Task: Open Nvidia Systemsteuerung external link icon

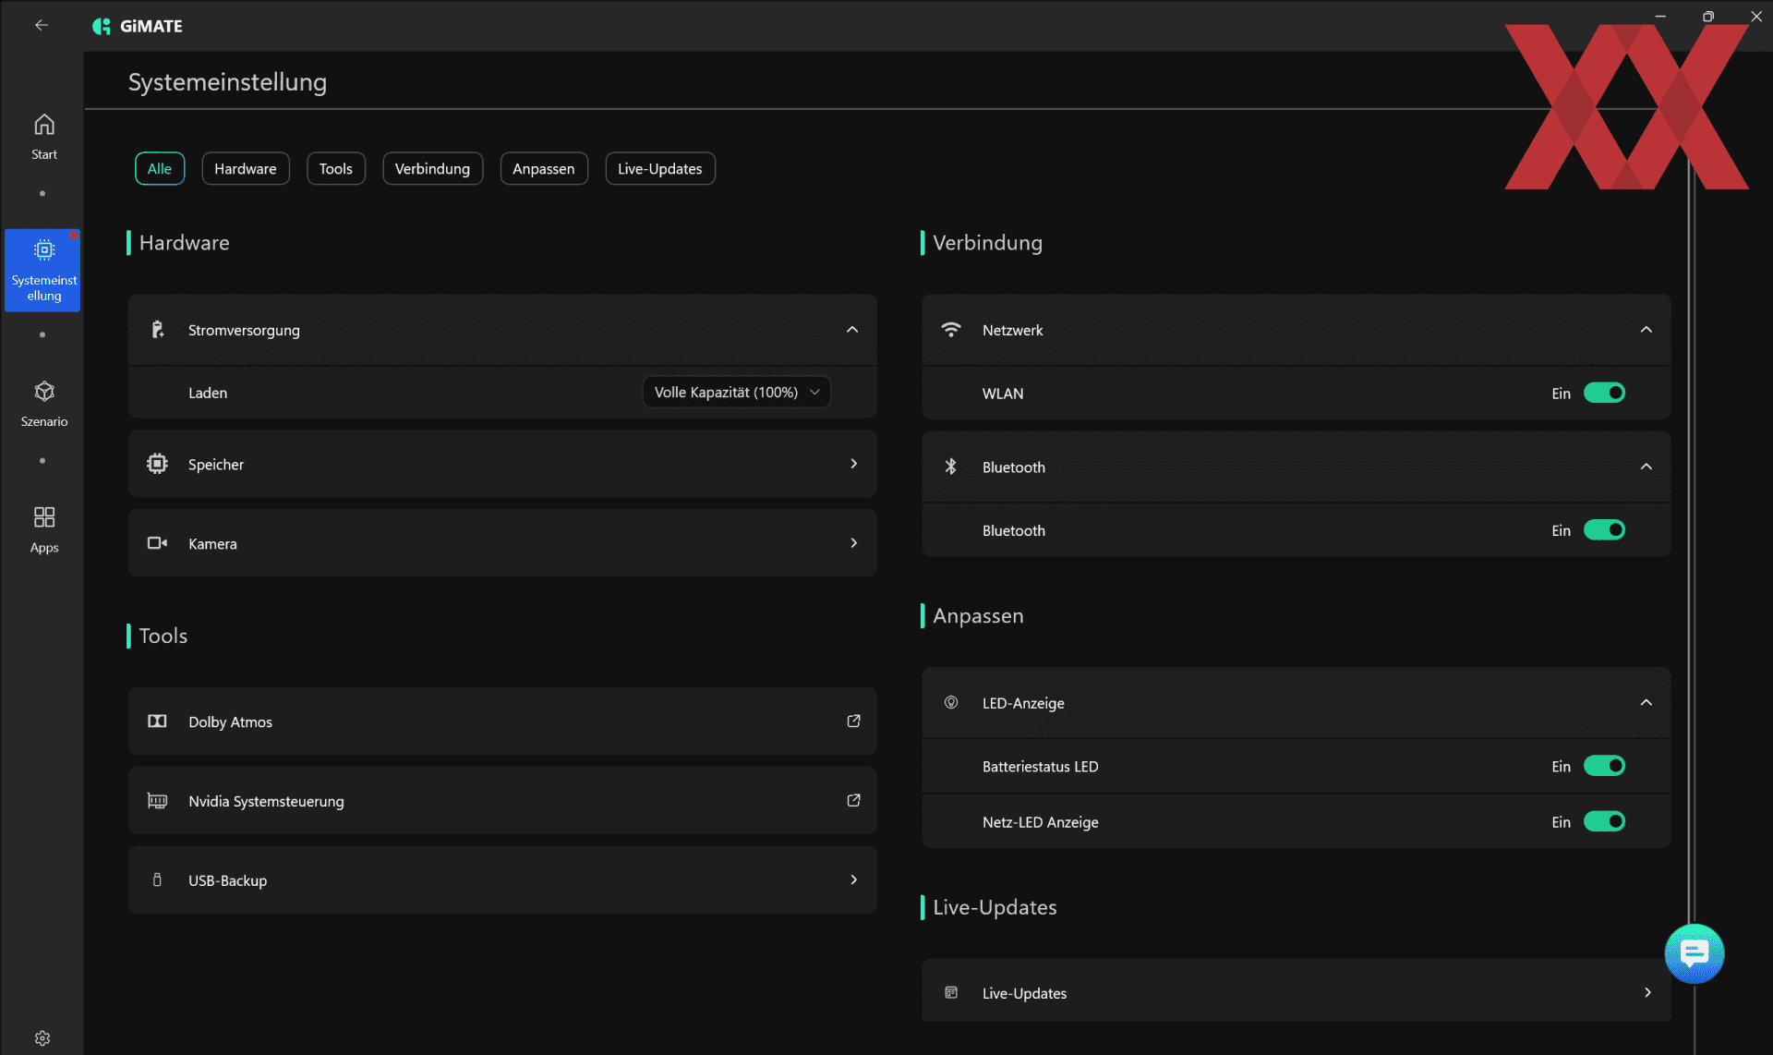Action: [854, 801]
